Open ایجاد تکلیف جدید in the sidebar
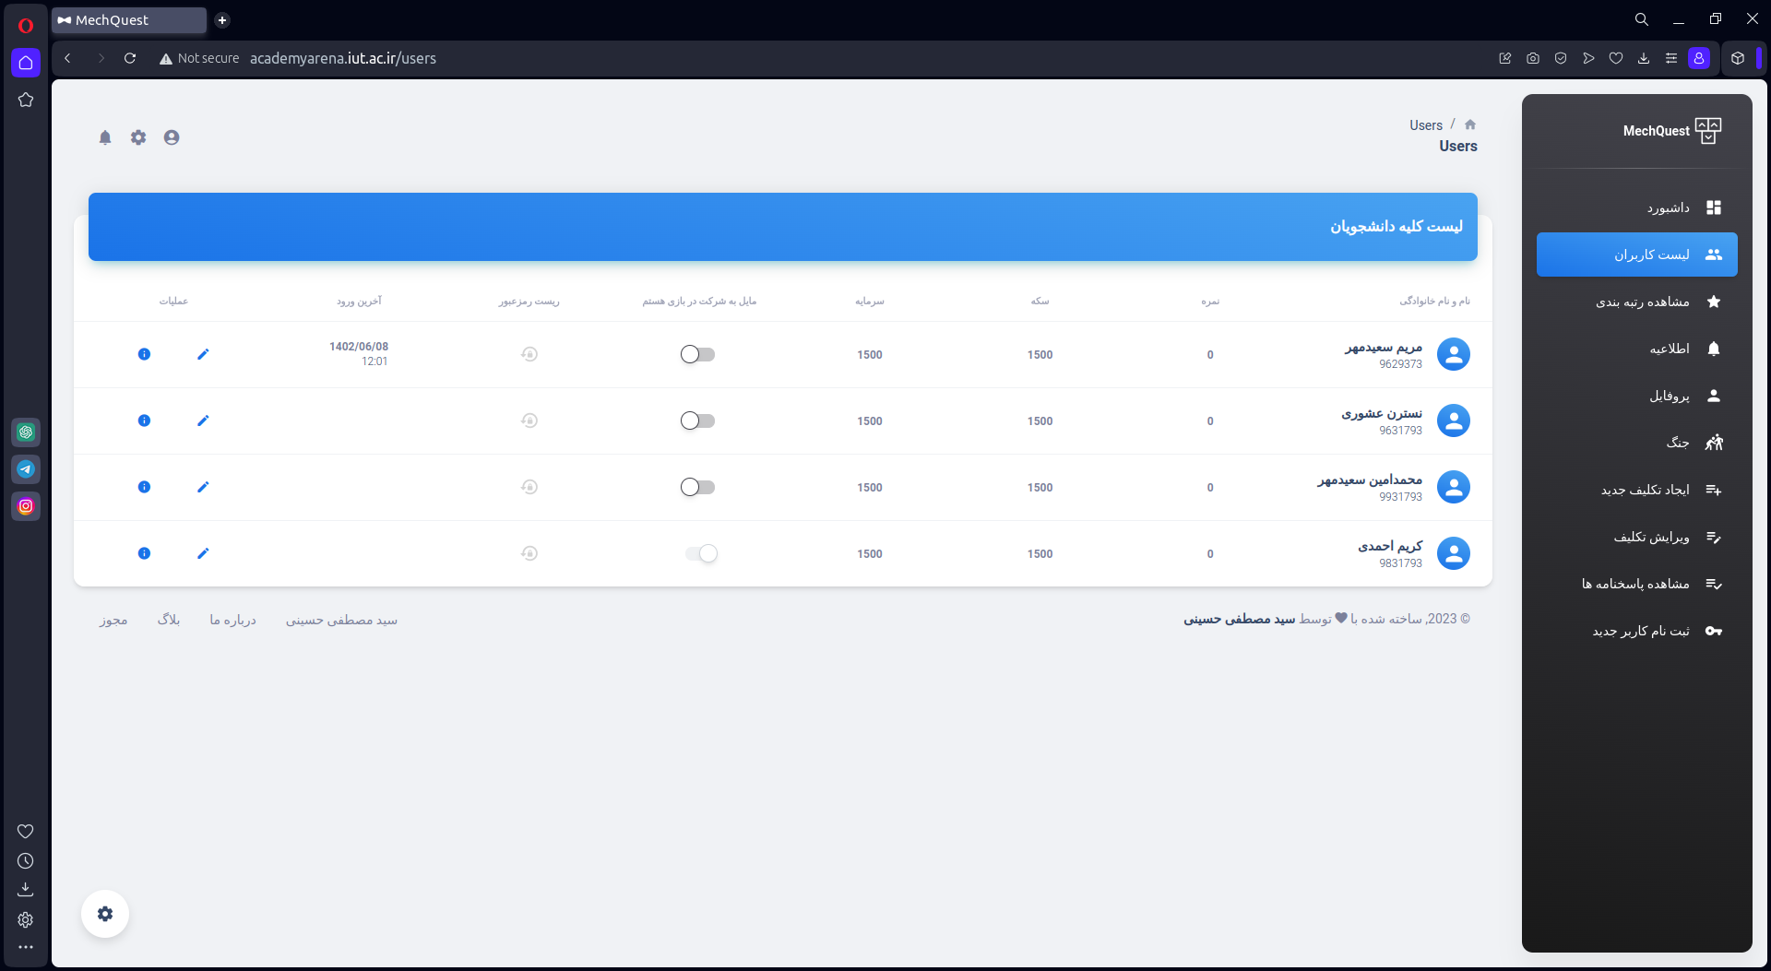 [x=1637, y=490]
